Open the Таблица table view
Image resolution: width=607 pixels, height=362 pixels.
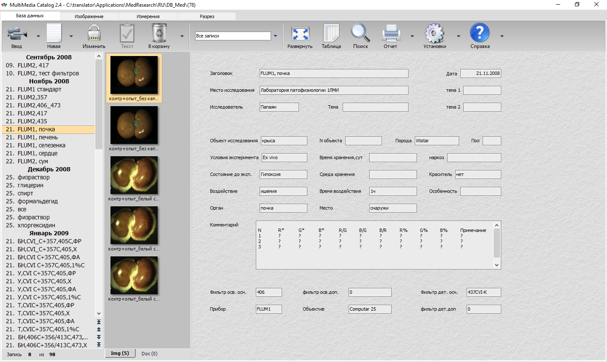(x=331, y=34)
